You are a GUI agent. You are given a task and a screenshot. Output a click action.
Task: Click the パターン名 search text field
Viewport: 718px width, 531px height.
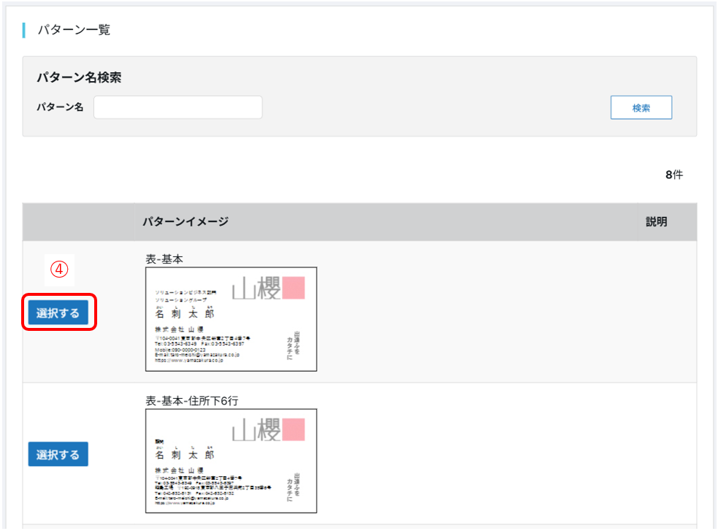tap(177, 107)
